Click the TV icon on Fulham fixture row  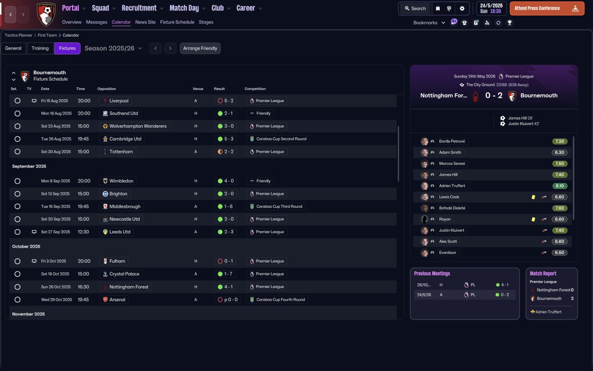(x=34, y=261)
